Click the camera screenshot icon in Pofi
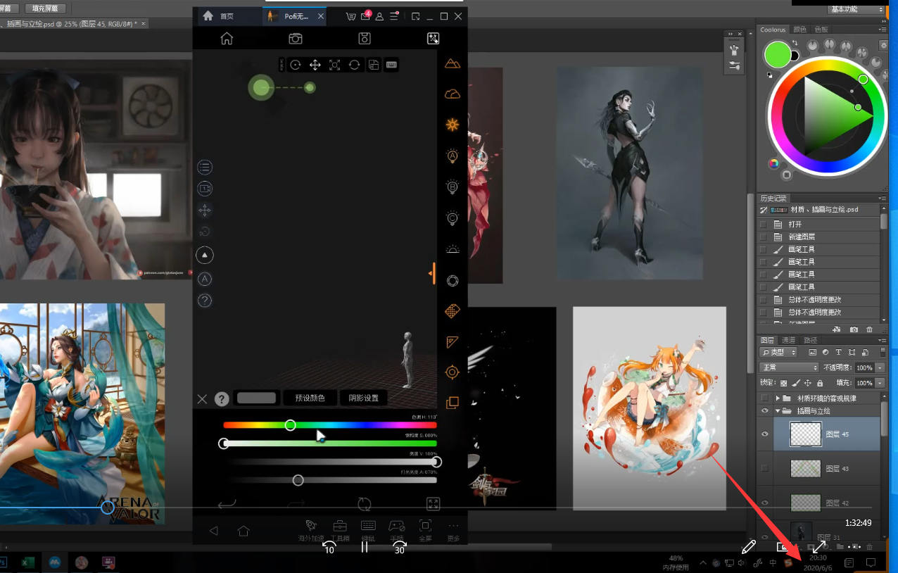The width and height of the screenshot is (898, 573). pos(296,39)
